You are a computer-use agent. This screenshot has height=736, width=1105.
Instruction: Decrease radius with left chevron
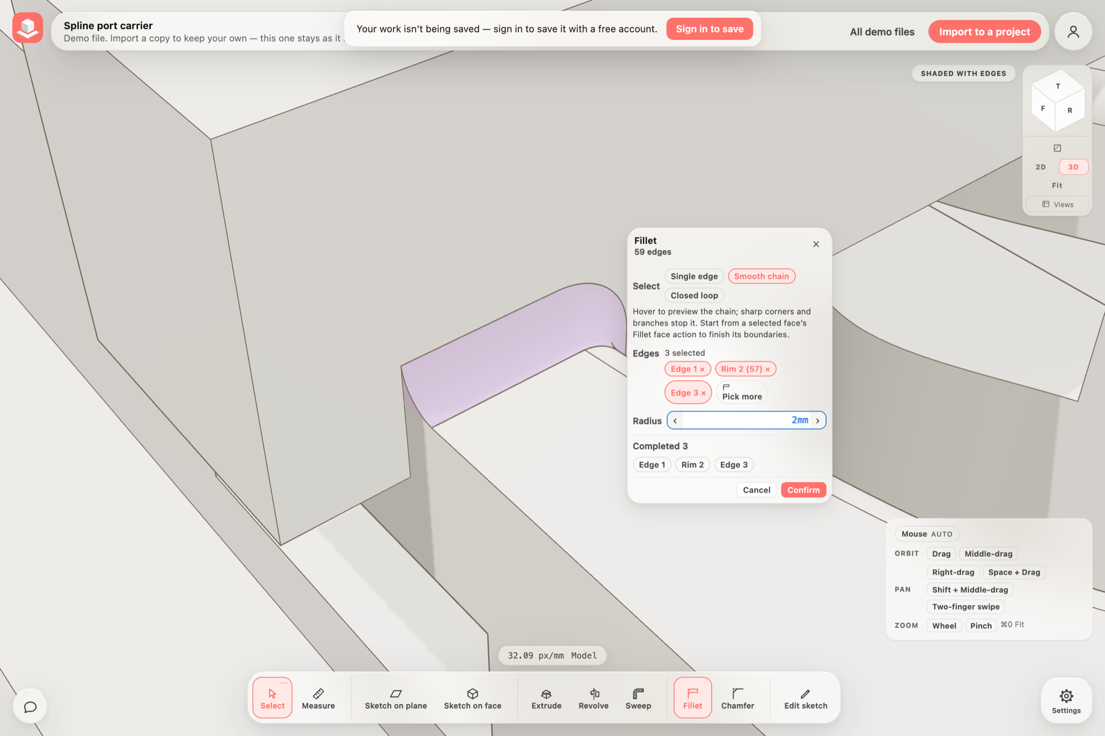pyautogui.click(x=675, y=421)
